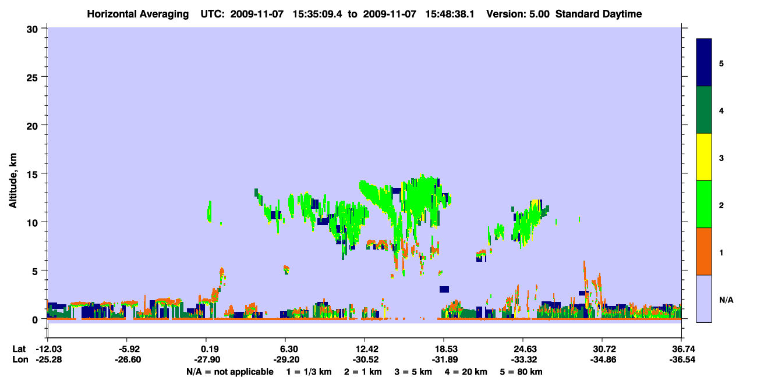Click longitude value -33.32
Viewport: 757px width, 388px height.
[523, 360]
